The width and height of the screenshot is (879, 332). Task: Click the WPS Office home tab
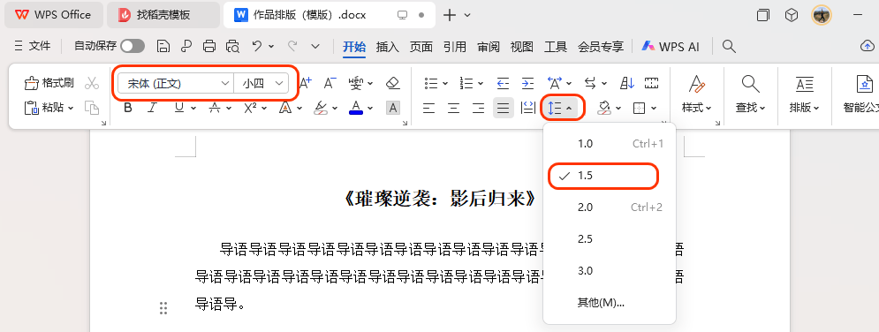point(53,15)
